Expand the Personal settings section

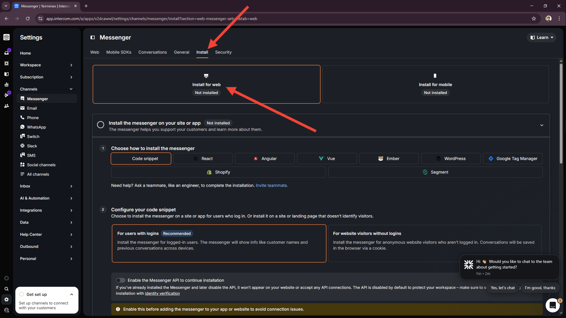pos(47,259)
